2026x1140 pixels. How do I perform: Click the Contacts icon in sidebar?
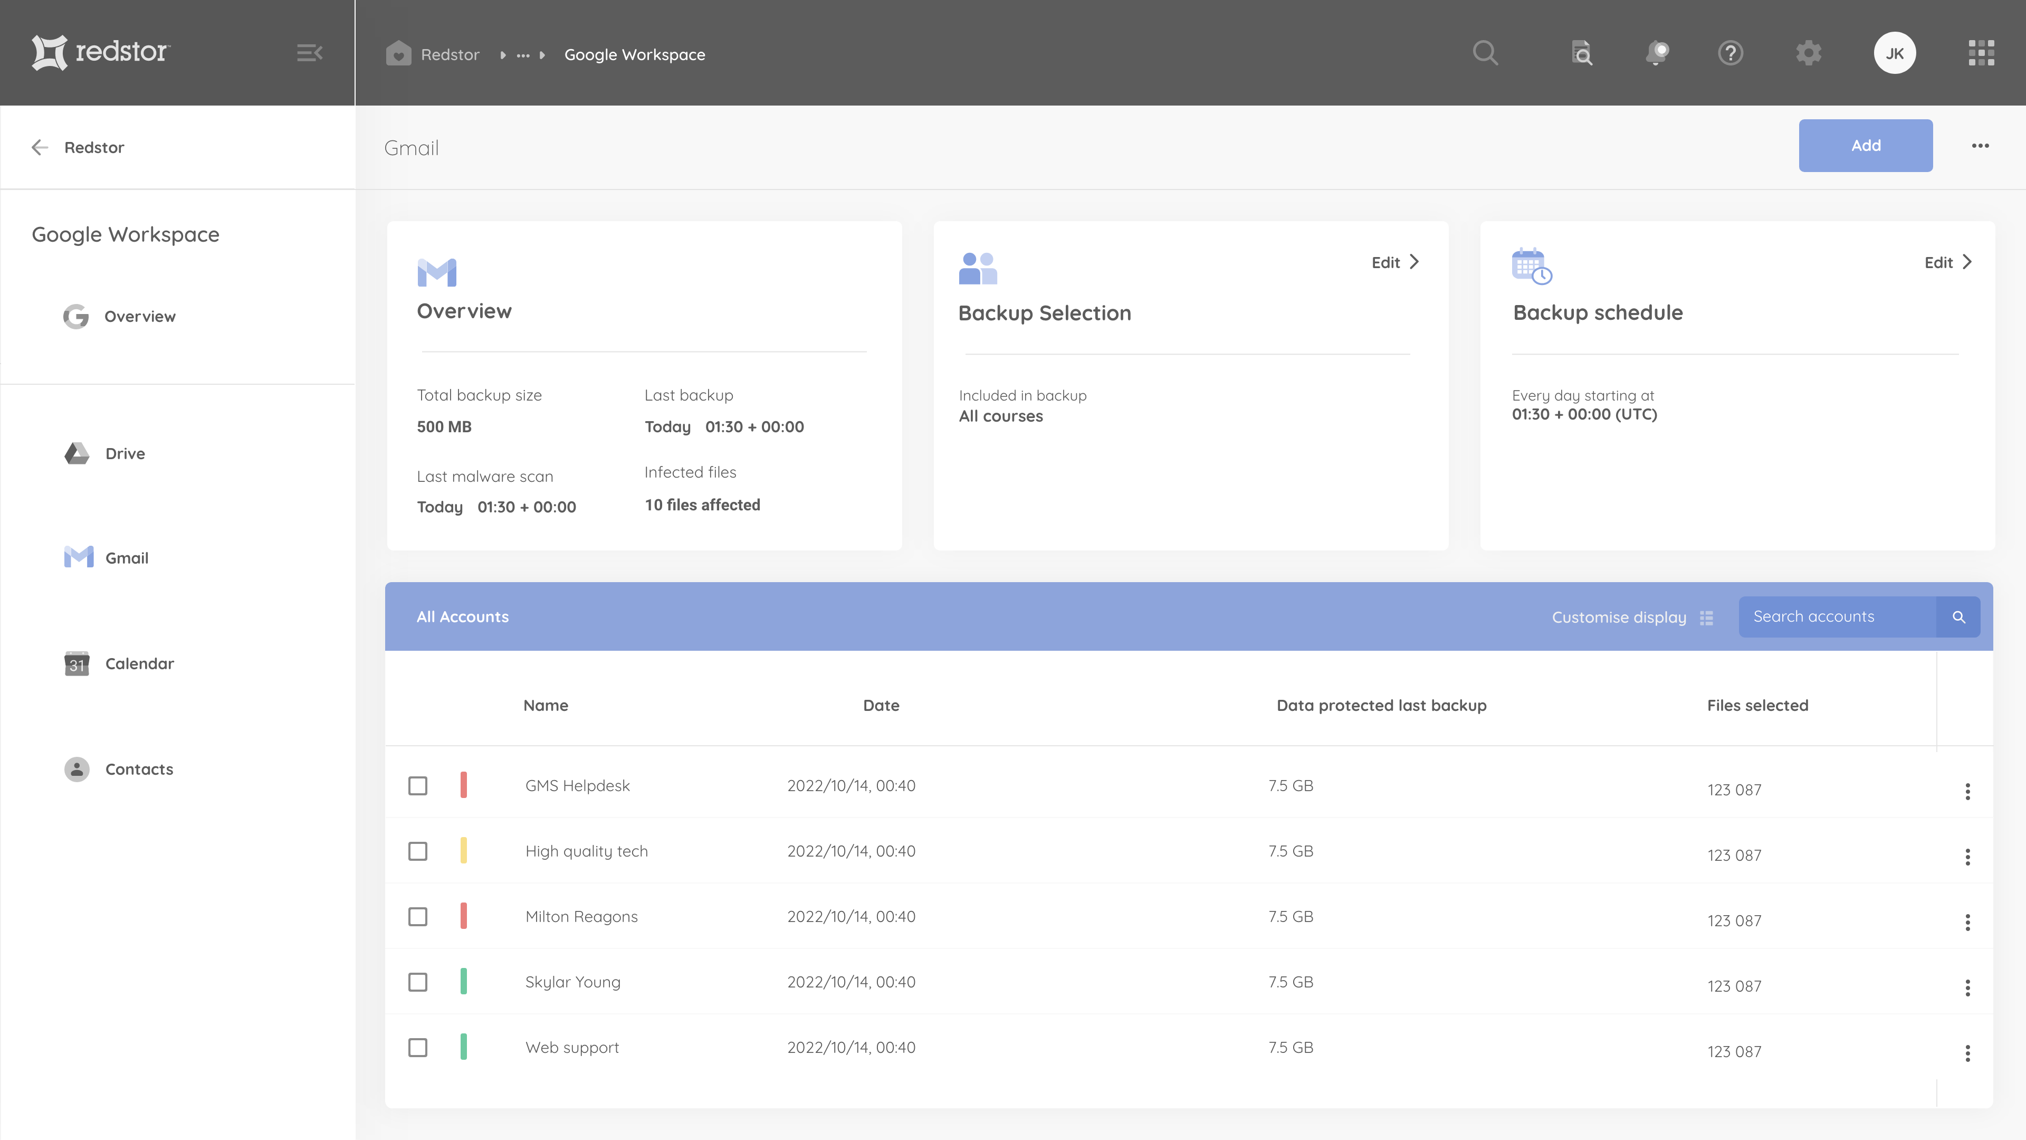(x=77, y=768)
